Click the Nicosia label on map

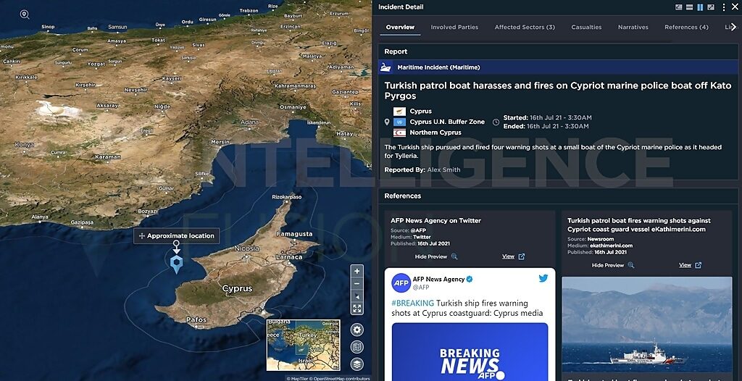coord(246,248)
